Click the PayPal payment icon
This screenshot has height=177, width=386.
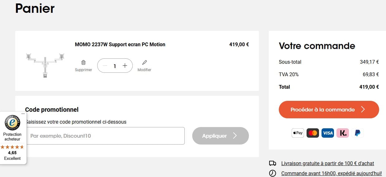click(x=358, y=133)
